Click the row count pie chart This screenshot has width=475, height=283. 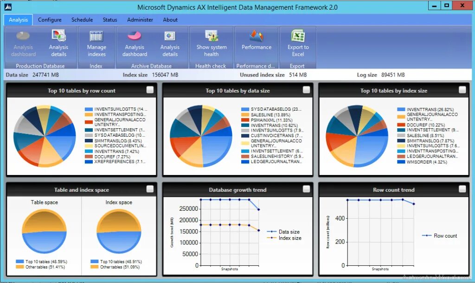[x=45, y=136]
